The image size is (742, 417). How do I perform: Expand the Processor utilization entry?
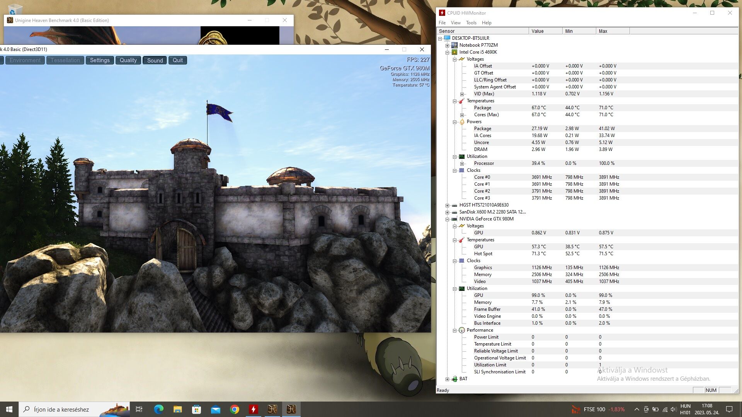coord(462,163)
